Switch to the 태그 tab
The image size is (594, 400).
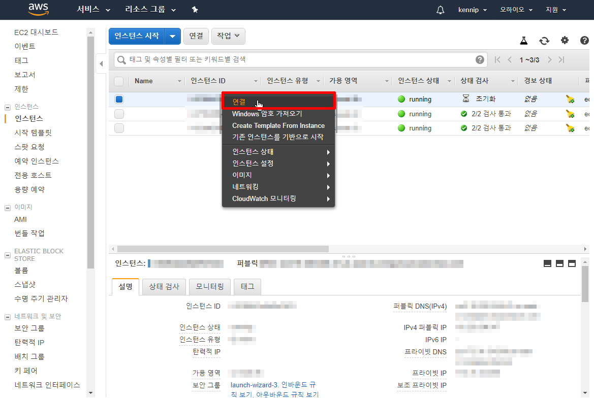[x=247, y=287]
